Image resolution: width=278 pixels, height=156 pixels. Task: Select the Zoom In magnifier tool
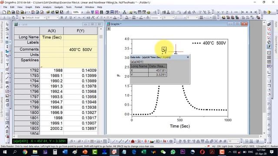click(x=7, y=29)
